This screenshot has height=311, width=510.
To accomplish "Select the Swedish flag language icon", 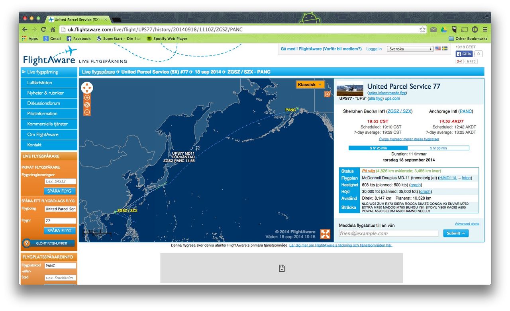I will point(445,49).
